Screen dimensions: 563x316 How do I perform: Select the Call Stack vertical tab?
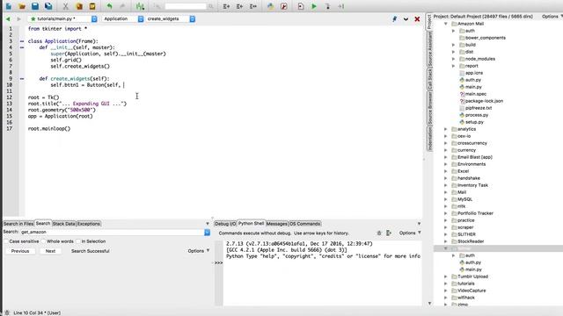point(430,79)
